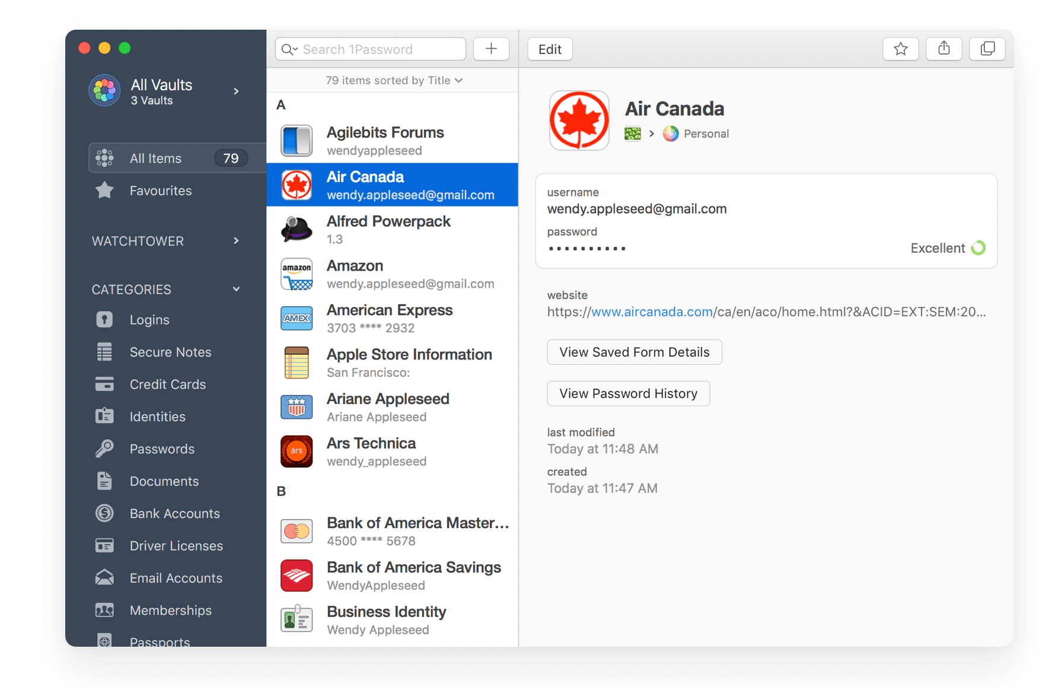Click the search magnifier dropdown icon
The width and height of the screenshot is (1052, 693).
289,49
